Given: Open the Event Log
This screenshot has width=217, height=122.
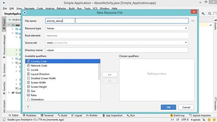Looking at the screenshot, I should tap(177, 115).
